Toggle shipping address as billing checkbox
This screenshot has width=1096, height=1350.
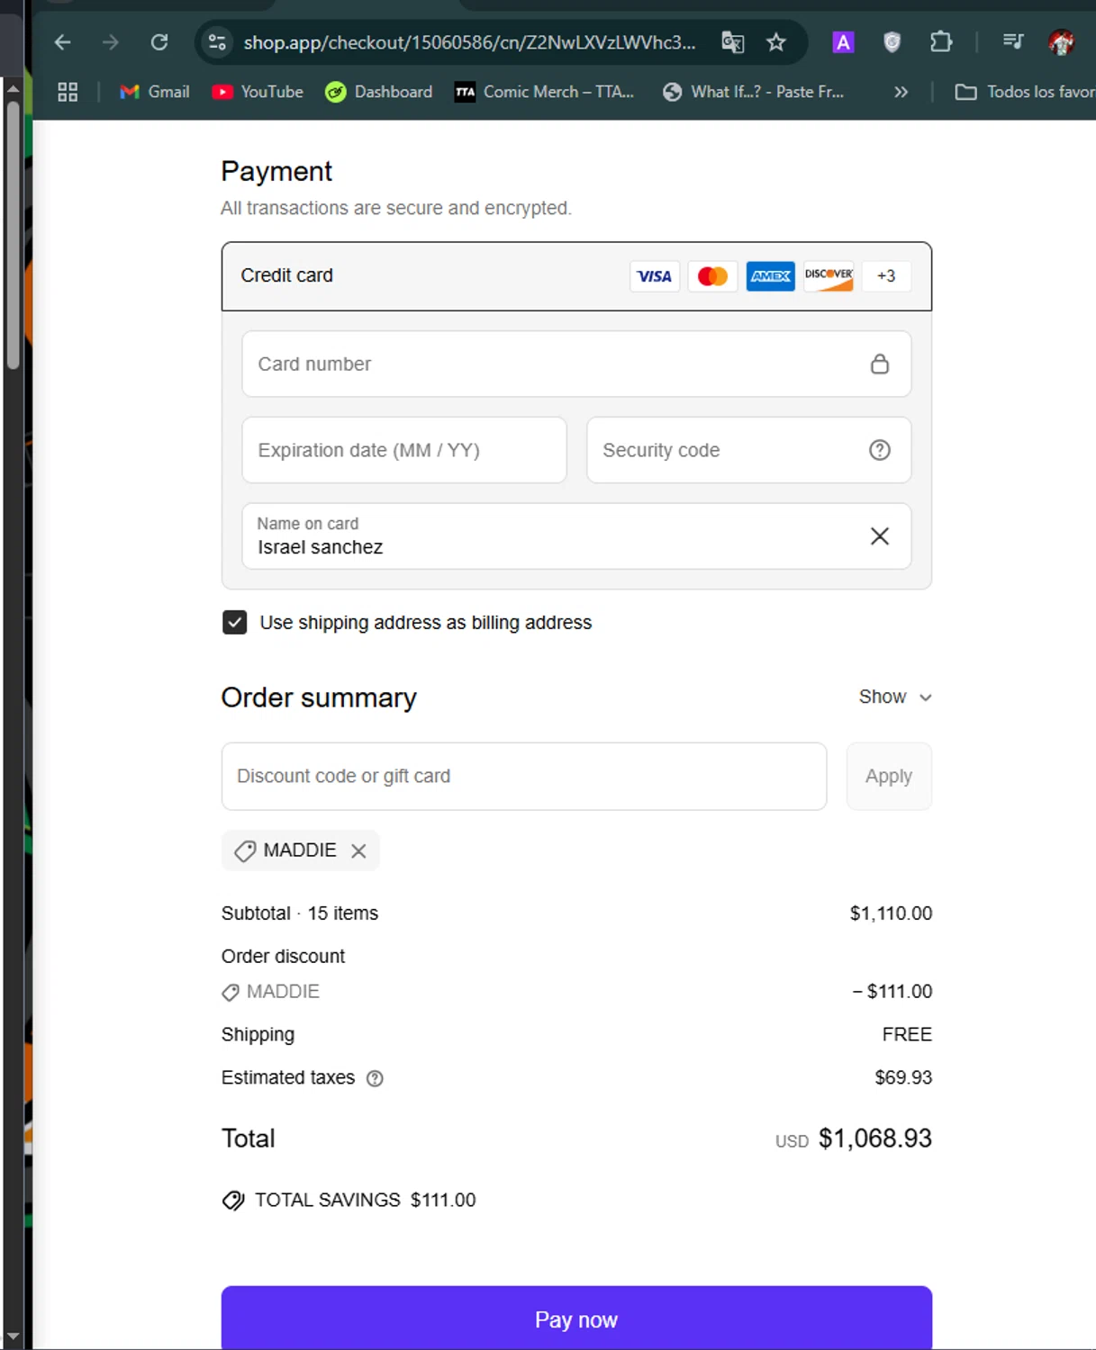pos(234,622)
